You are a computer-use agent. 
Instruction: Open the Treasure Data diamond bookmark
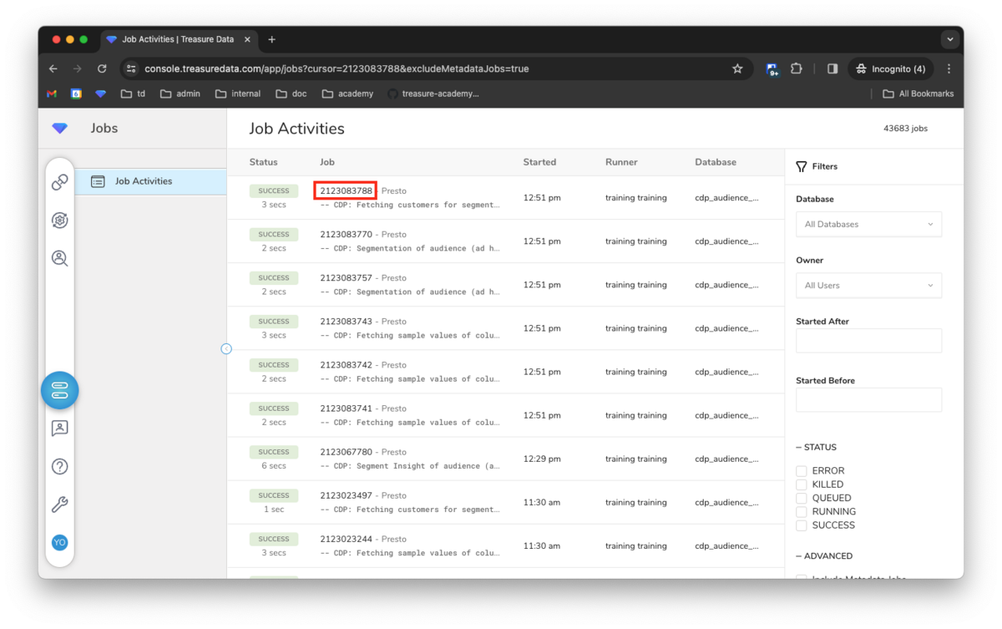click(x=100, y=94)
